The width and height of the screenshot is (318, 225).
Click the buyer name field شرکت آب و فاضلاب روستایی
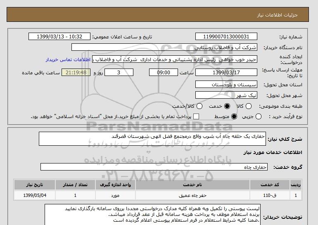click(164, 47)
